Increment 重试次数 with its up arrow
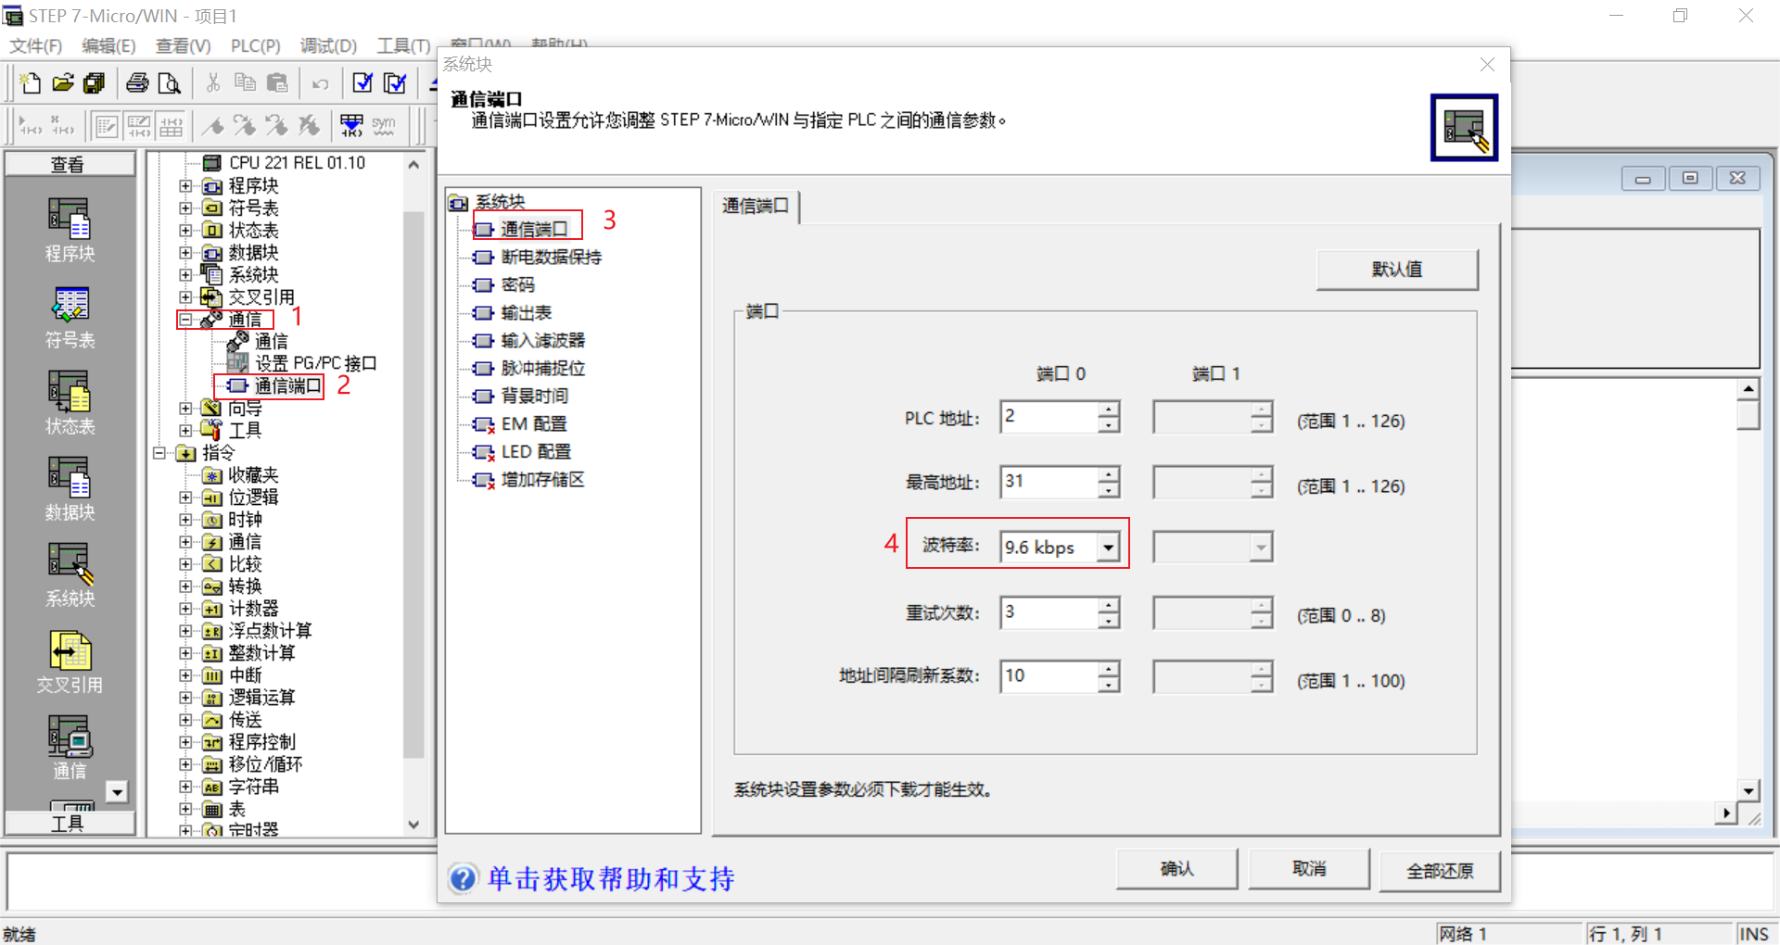Image resolution: width=1780 pixels, height=945 pixels. click(1109, 606)
